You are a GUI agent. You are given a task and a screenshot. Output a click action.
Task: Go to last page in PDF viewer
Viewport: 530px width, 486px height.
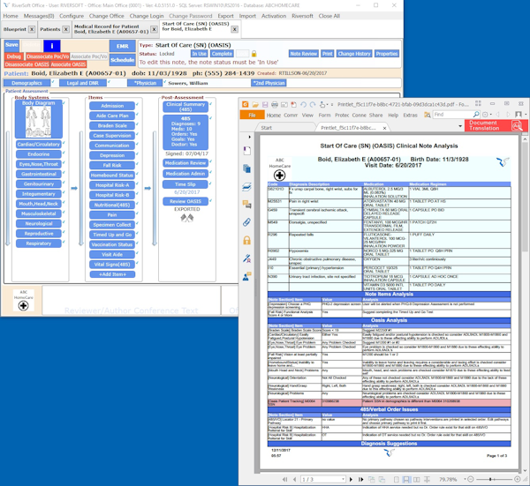pyautogui.click(x=360, y=479)
